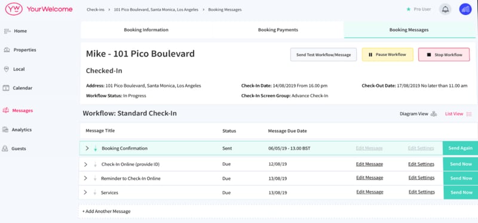The height and width of the screenshot is (223, 478).
Task: Open Calendar in the sidebar
Action: pyautogui.click(x=17, y=88)
